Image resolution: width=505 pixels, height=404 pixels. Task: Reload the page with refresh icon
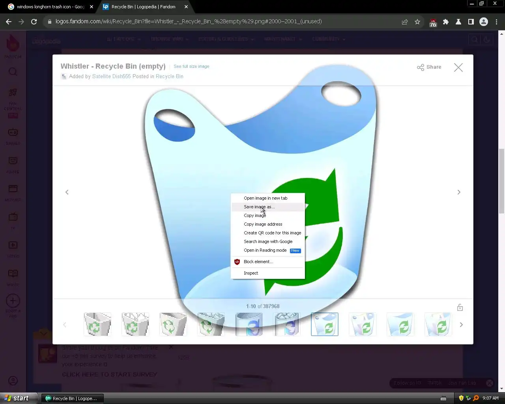click(x=34, y=22)
